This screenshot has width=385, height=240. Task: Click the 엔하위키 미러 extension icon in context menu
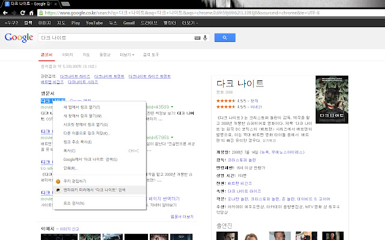[58, 190]
